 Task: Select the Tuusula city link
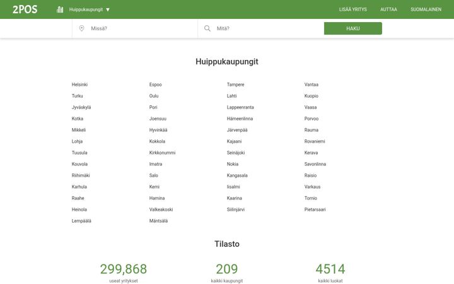(x=79, y=153)
